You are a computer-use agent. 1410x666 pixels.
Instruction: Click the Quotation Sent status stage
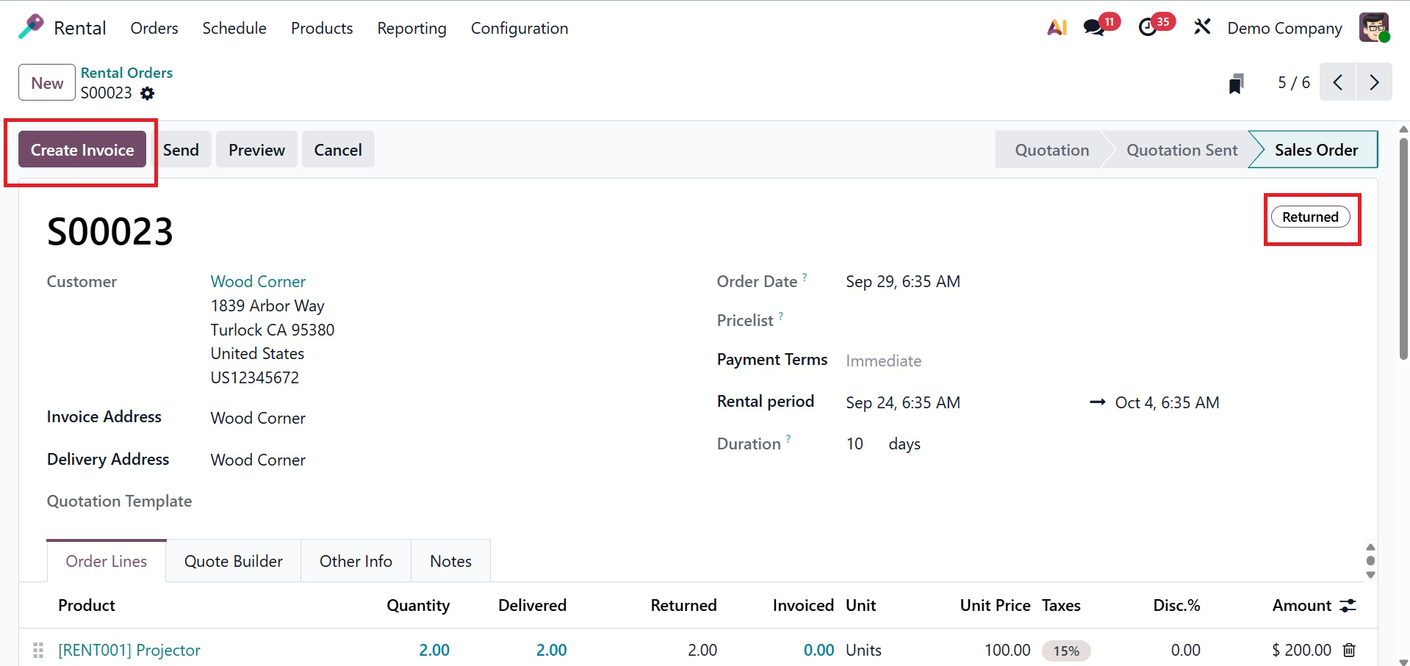coord(1181,150)
